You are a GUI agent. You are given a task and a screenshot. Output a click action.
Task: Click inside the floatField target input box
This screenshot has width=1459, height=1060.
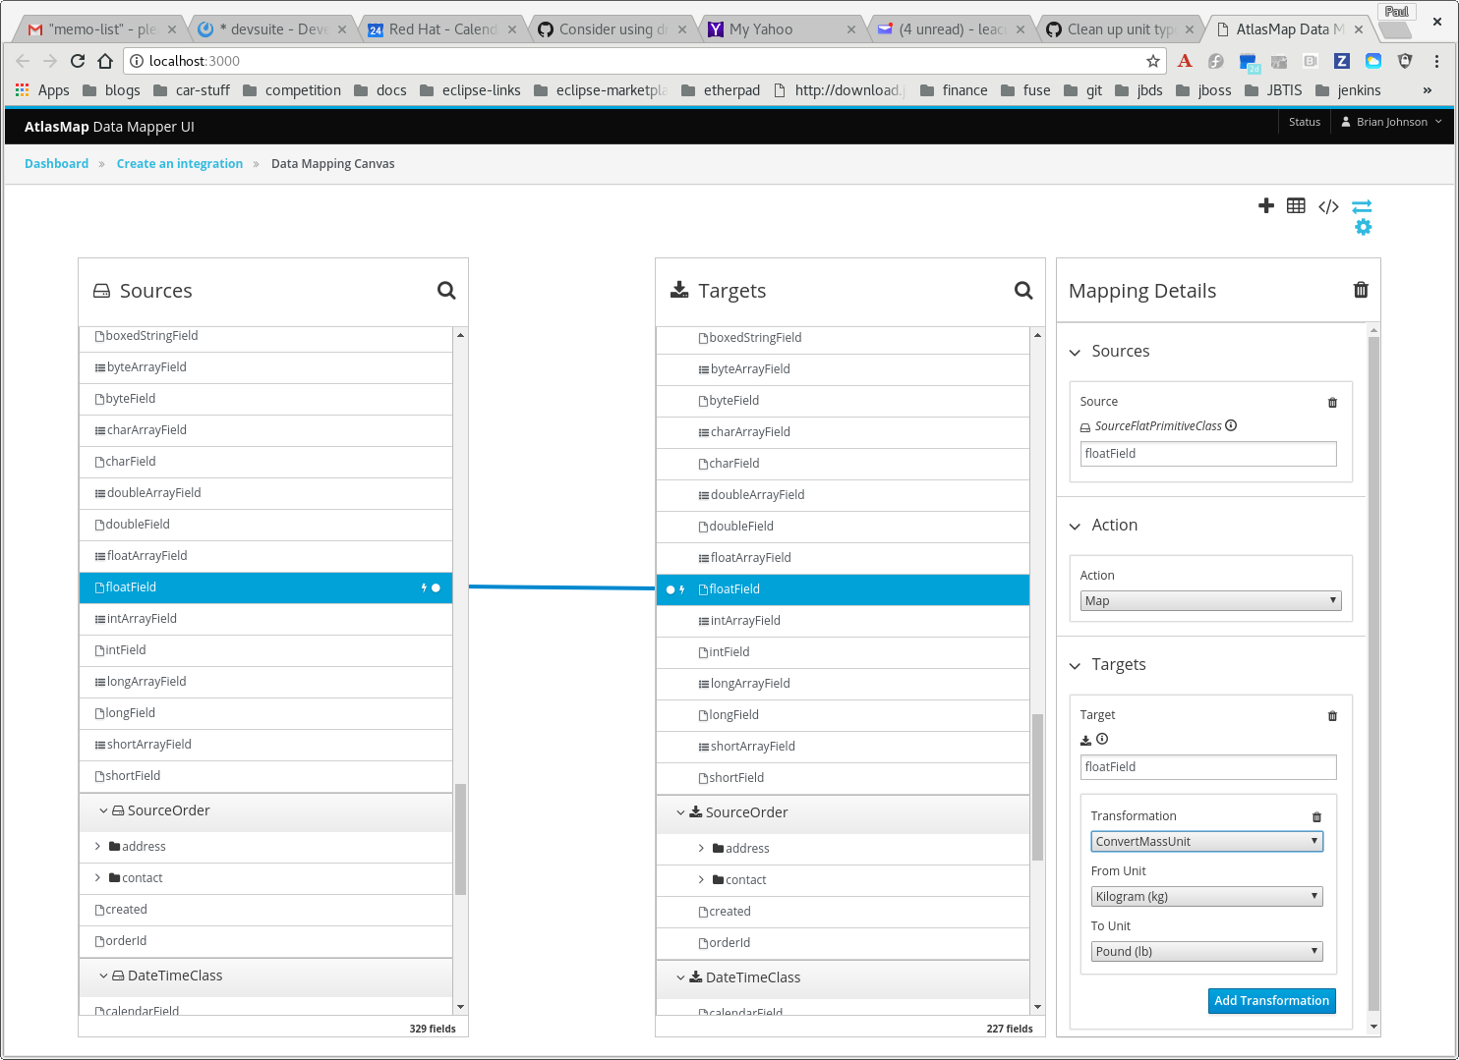(1207, 767)
